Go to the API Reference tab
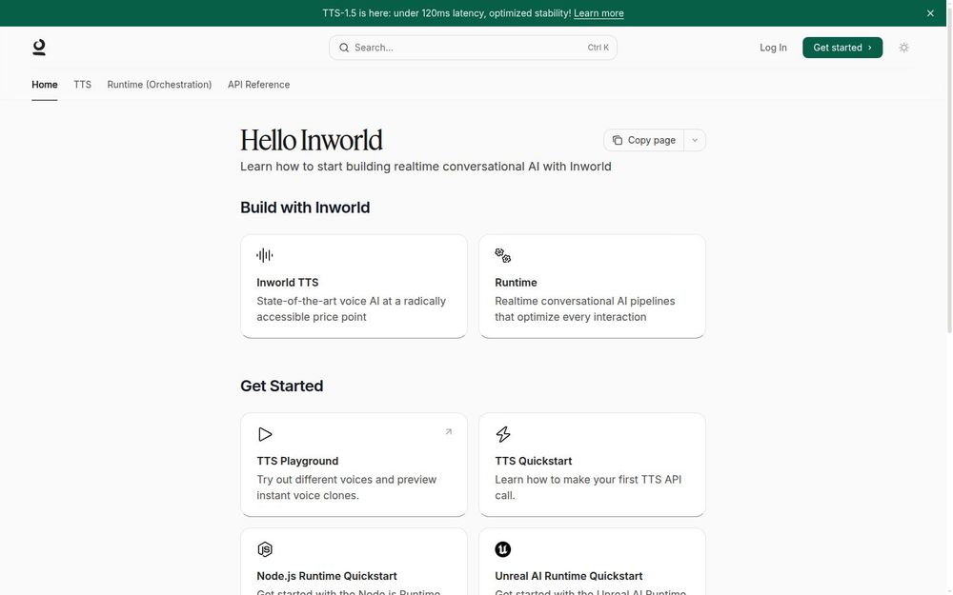This screenshot has height=595, width=953. [x=259, y=85]
